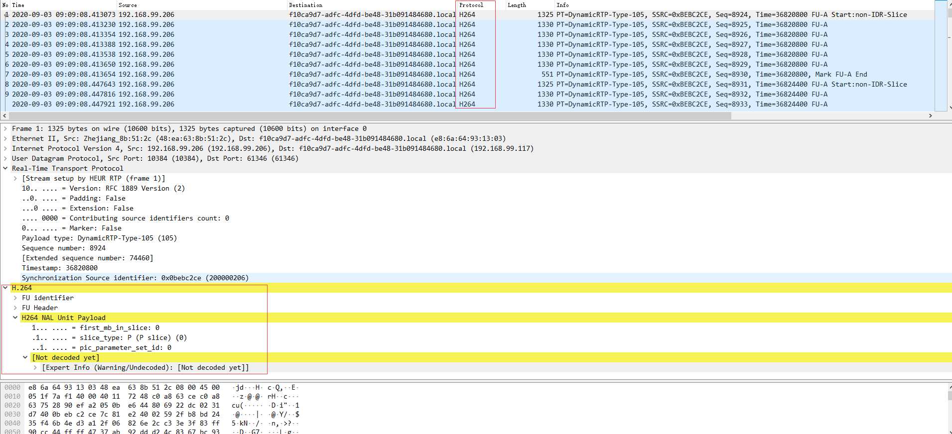The height and width of the screenshot is (434, 952).
Task: Expand the User Datagram Protocol row
Action: click(x=5, y=158)
